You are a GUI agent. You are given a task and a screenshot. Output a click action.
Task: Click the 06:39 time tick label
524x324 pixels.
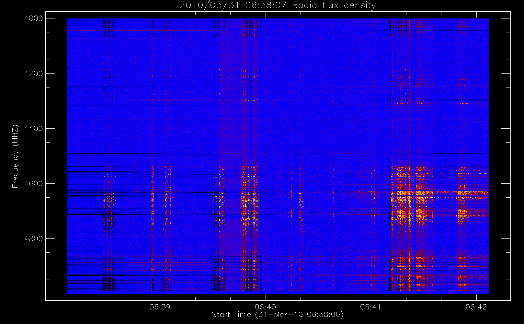pyautogui.click(x=160, y=307)
